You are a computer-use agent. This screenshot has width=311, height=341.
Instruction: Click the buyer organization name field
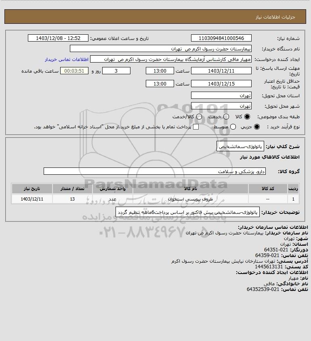click(161, 48)
